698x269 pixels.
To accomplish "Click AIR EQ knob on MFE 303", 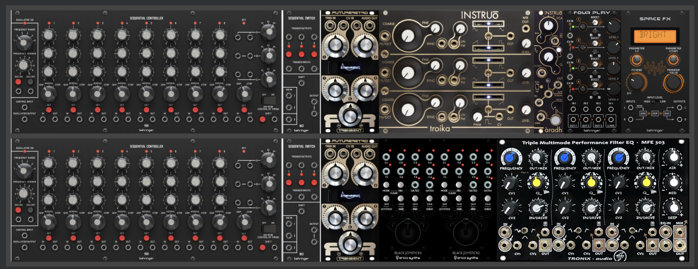I will pos(674,157).
